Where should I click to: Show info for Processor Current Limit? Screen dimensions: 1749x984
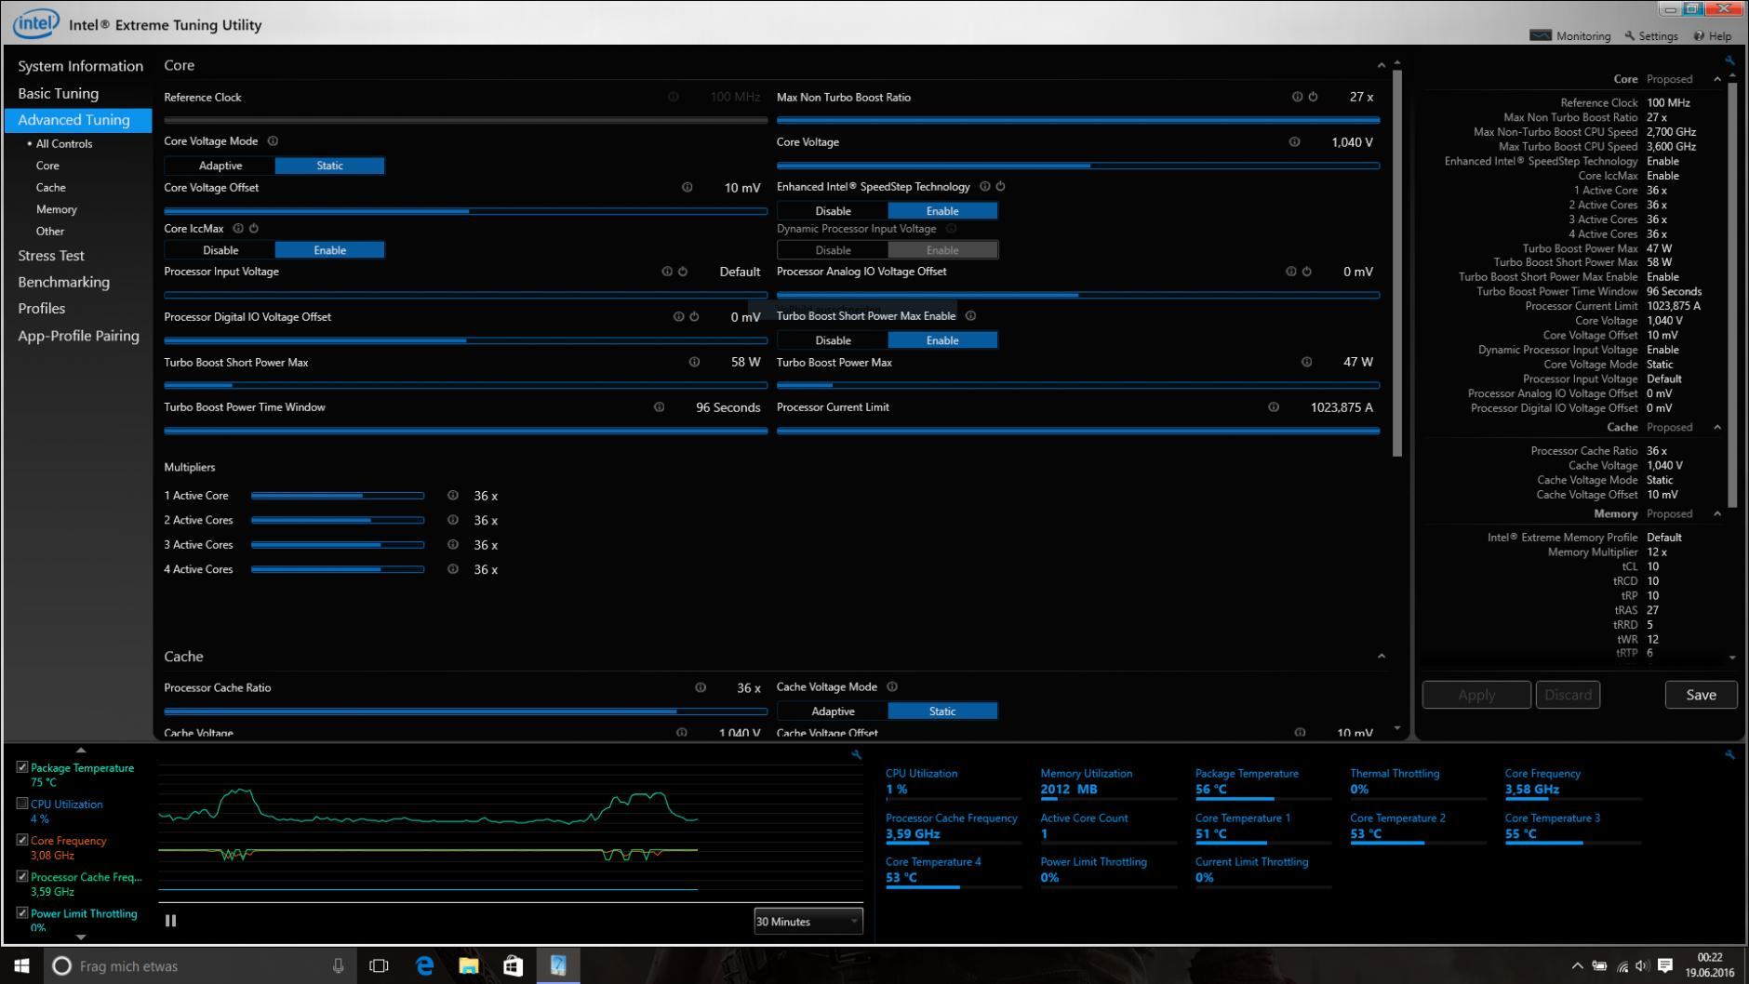pyautogui.click(x=1273, y=406)
